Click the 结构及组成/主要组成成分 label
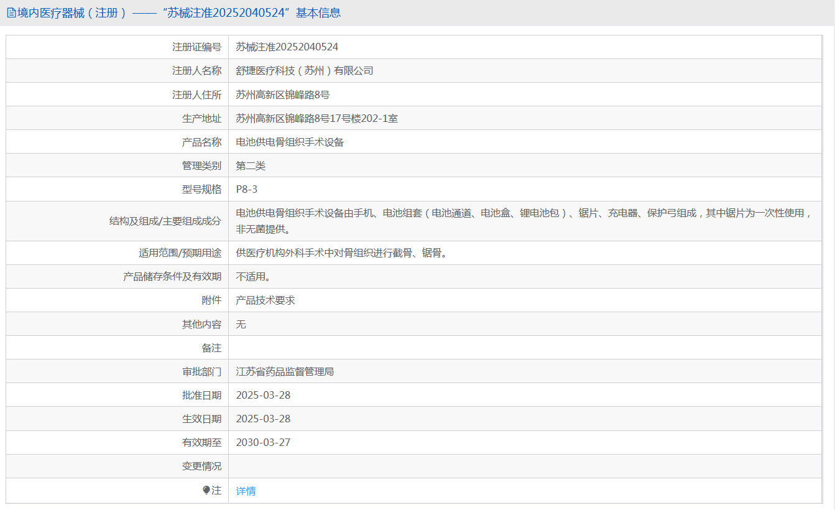The image size is (835, 510). coord(165,221)
